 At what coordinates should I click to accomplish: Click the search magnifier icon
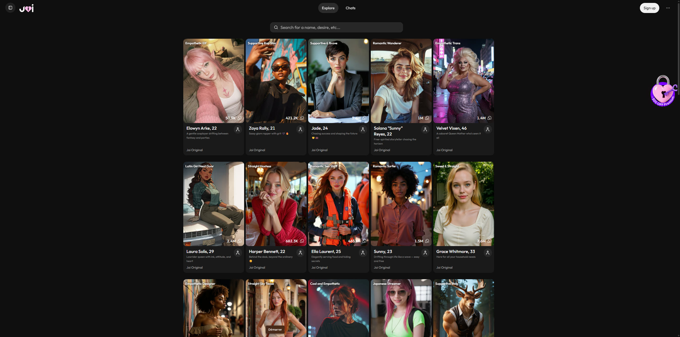pos(276,27)
